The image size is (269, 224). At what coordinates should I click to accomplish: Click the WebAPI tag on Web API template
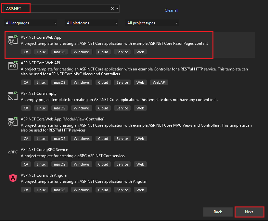(x=160, y=82)
